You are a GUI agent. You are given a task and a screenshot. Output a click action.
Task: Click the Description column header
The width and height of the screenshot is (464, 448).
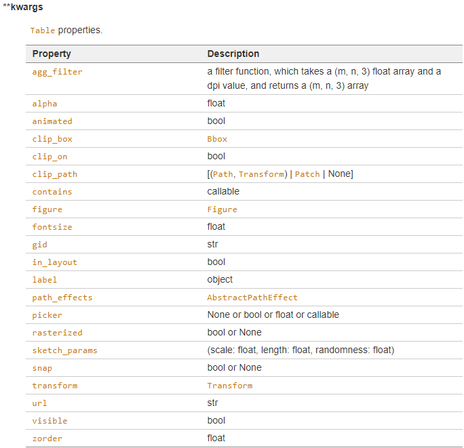pos(233,54)
